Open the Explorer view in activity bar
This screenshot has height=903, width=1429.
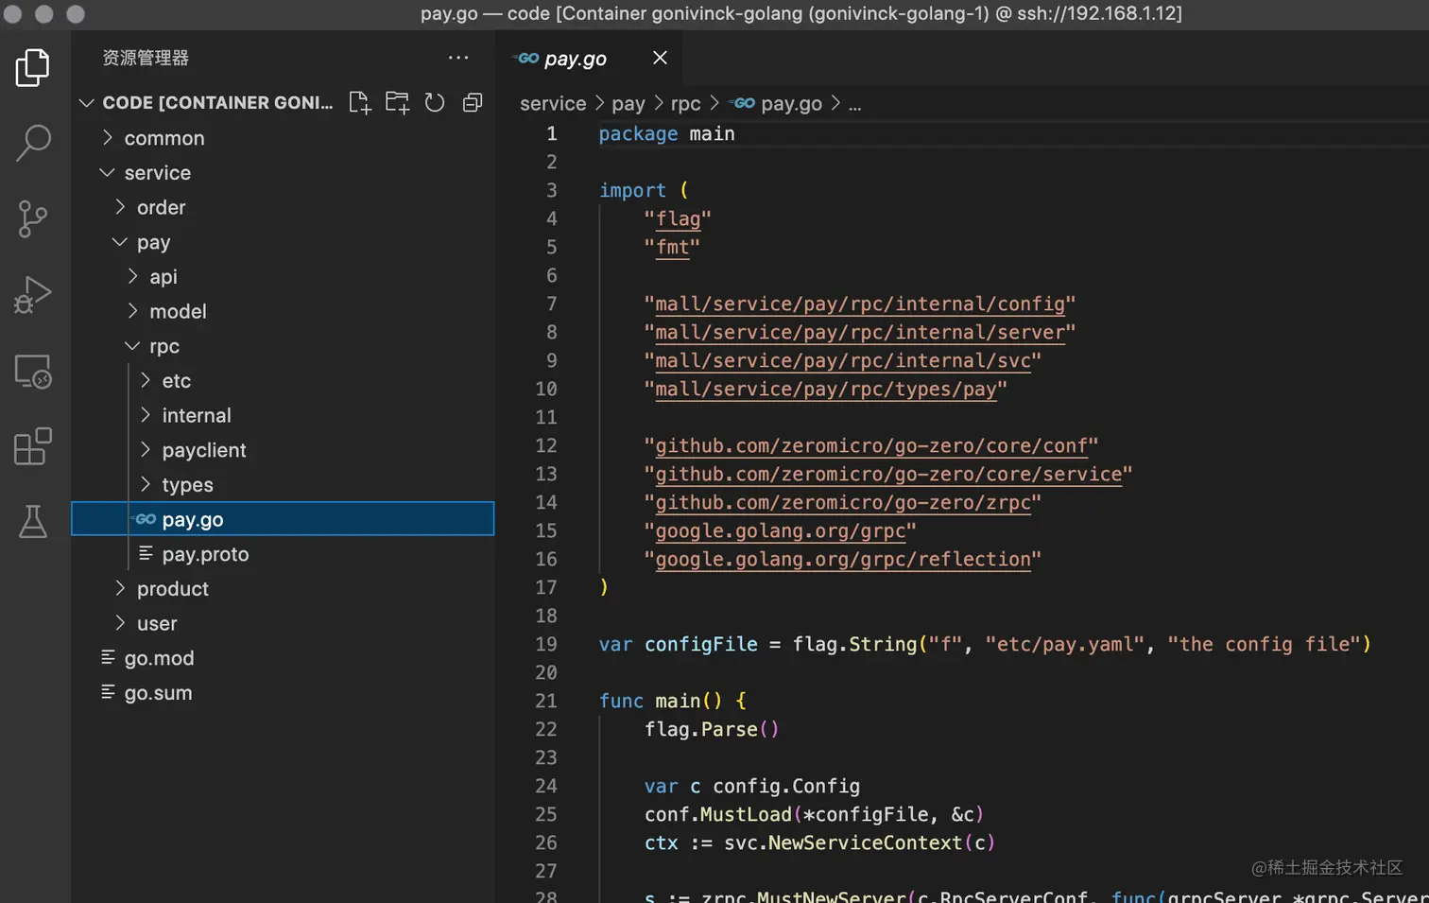pyautogui.click(x=33, y=68)
